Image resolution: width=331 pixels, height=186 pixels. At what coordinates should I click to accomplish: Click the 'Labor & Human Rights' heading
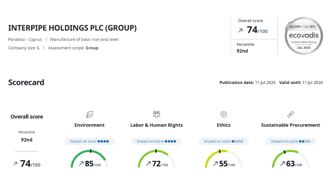pos(156,125)
